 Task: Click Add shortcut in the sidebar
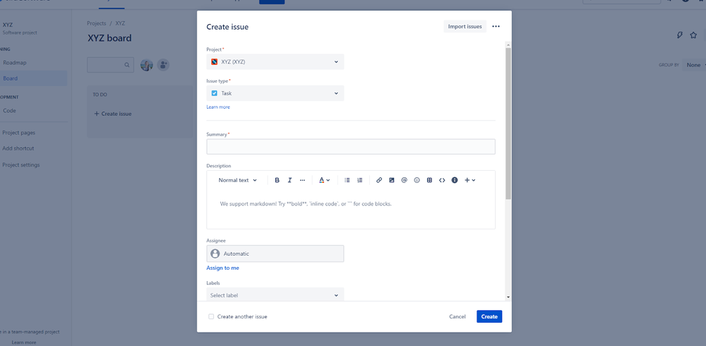coord(18,148)
